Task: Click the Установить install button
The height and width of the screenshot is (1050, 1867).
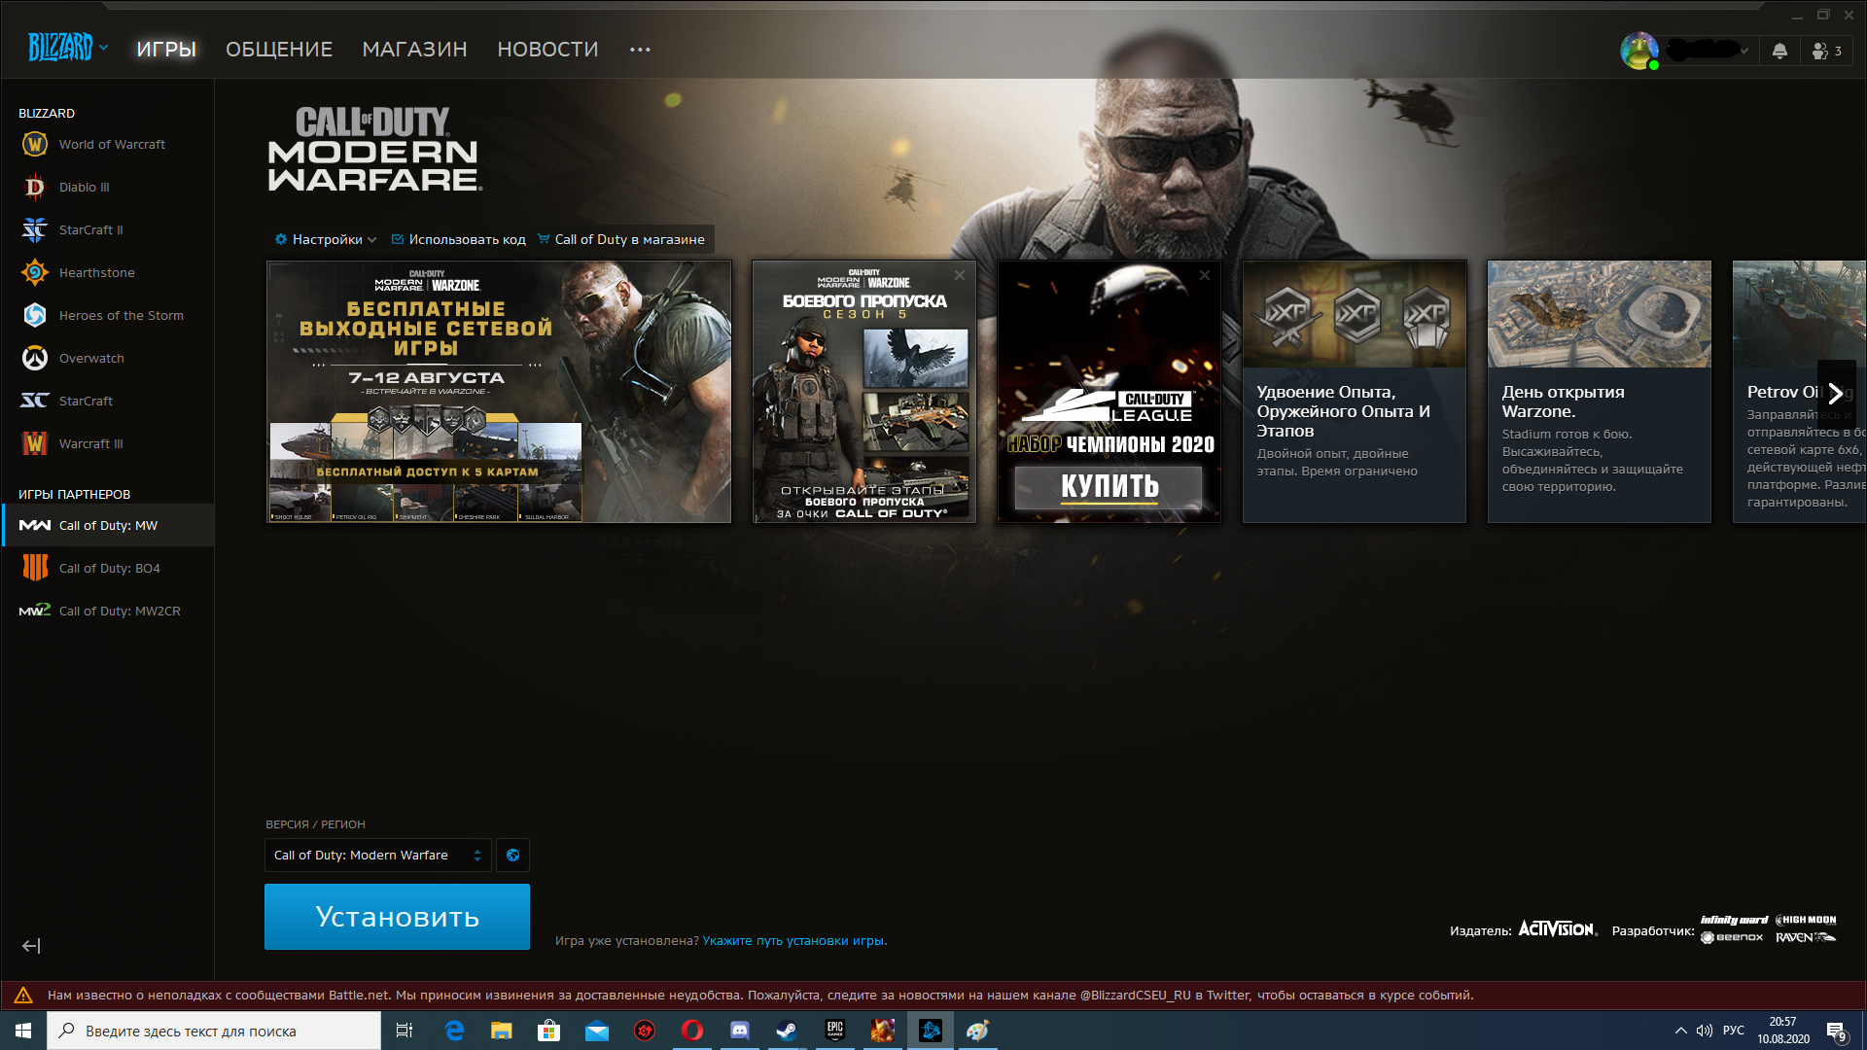Action: pos(397,917)
